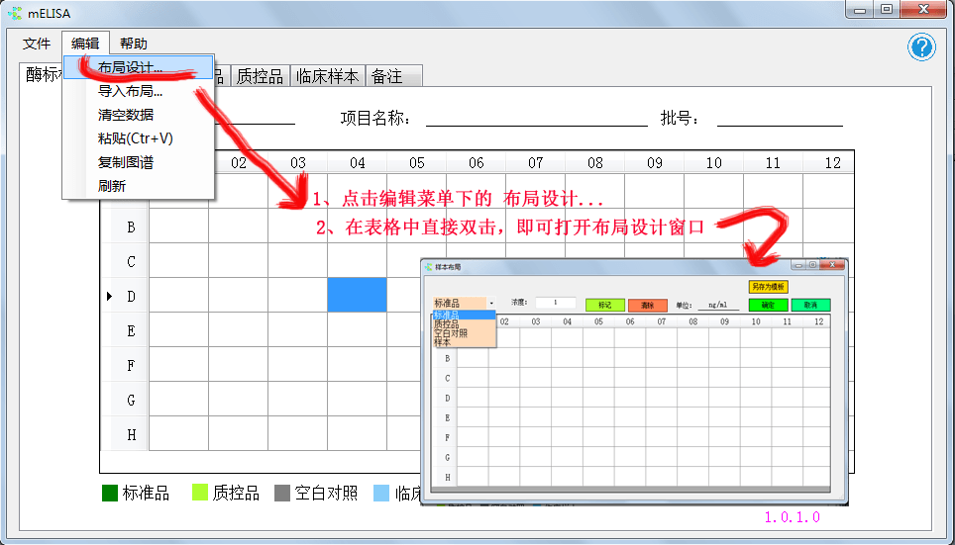Viewport: 955px width, 545px height.
Task: Click the yellow 另存为模板 button
Action: [768, 287]
